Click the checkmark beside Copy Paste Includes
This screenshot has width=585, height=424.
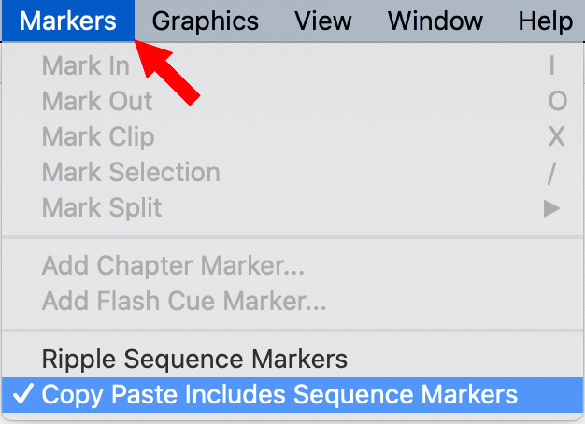21,394
